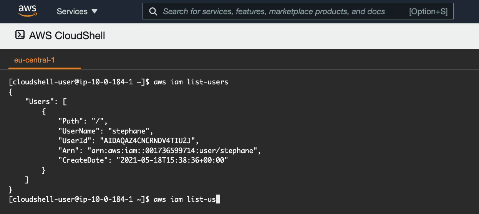Select the eu-central-1 tab
Screen dimensions: 479x214
(35, 60)
